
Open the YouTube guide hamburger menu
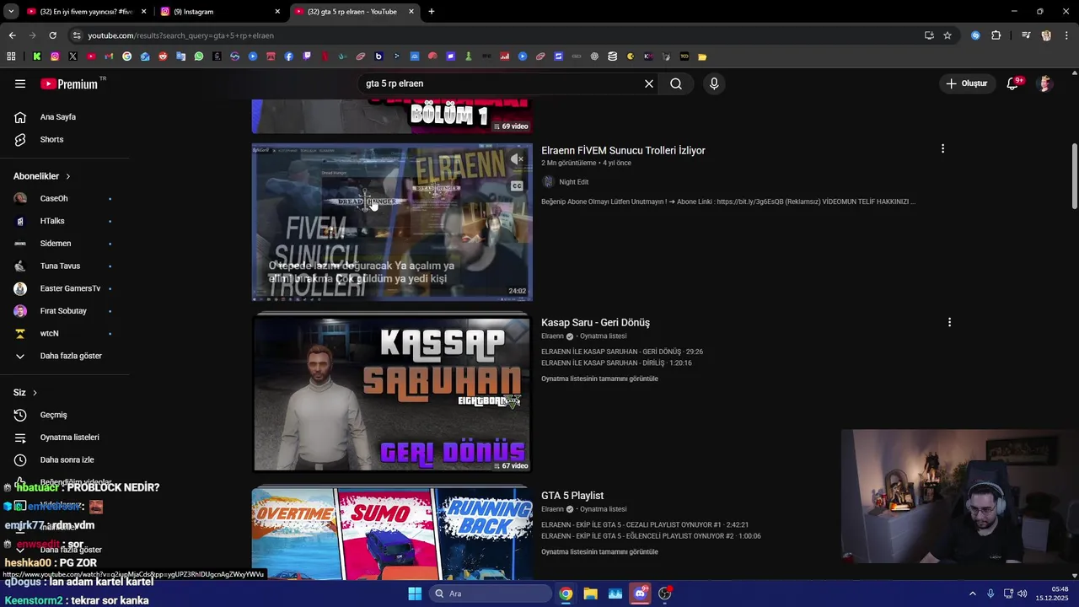point(20,83)
